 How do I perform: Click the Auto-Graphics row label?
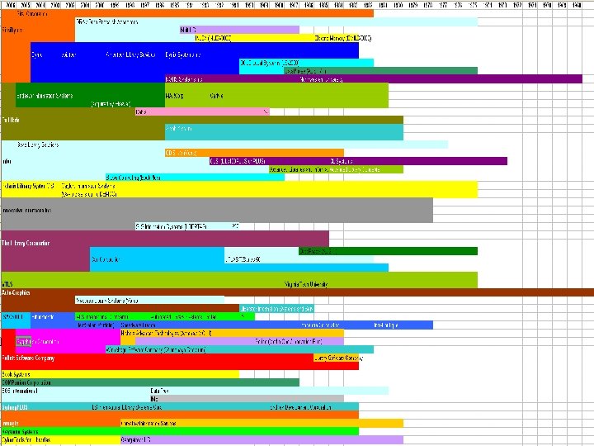click(16, 292)
